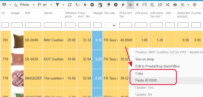Choose Paste 40.0000 from context menu
The image size is (203, 97).
147,80
